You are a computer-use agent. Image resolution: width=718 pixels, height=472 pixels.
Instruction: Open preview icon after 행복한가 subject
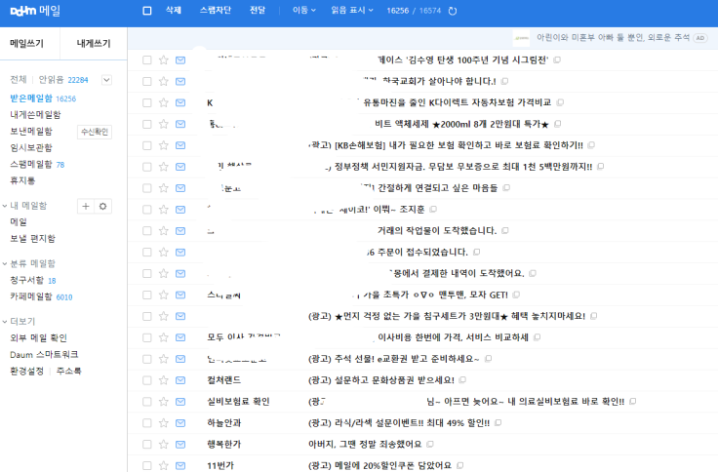(430, 444)
